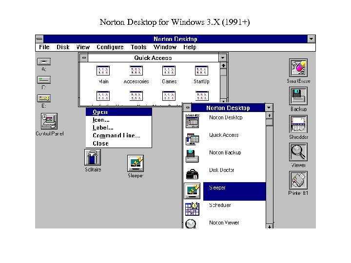
Task: Click the Sleeper label in group list
Action: tap(217, 188)
